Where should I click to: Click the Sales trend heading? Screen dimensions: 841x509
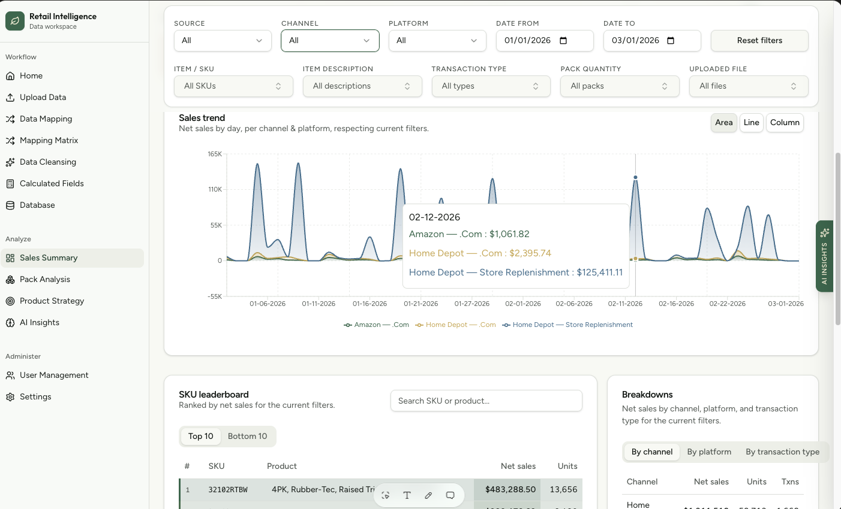(x=202, y=118)
